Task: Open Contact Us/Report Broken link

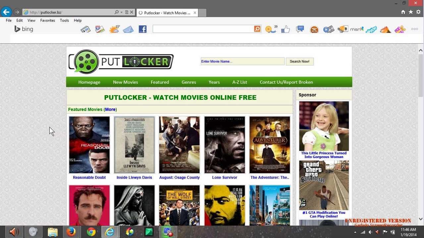Action: pos(286,82)
